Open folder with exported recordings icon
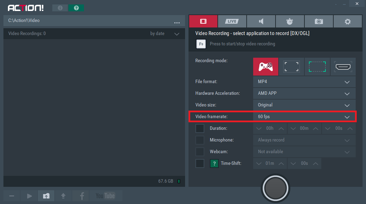The width and height of the screenshot is (366, 204). 46,196
